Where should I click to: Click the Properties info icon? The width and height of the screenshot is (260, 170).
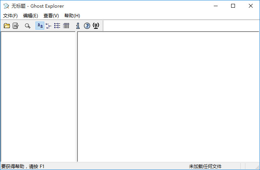coord(78,26)
